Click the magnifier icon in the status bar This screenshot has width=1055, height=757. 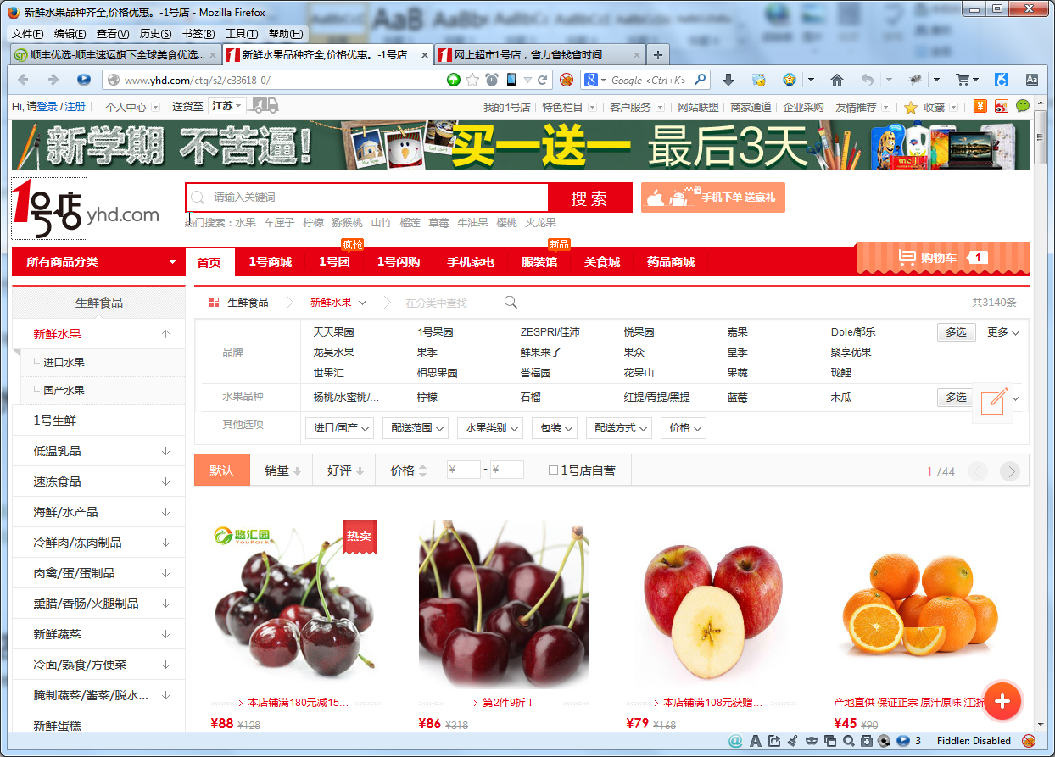pos(849,741)
